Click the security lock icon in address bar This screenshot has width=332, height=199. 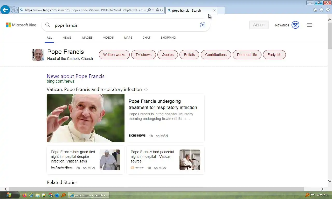[x=157, y=10]
